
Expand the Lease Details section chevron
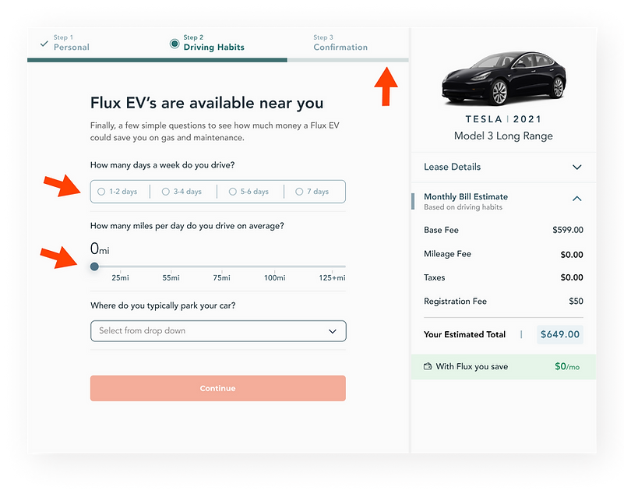pos(577,168)
